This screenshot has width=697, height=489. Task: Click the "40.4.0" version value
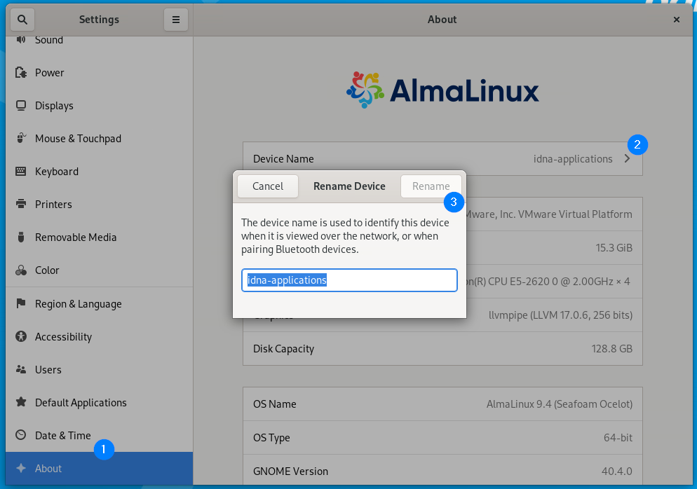[x=616, y=471]
